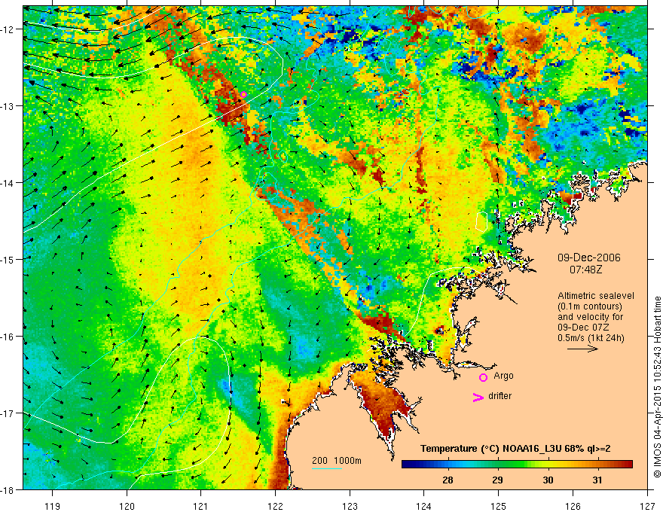Screen dimensions: 663x512
Task: Click the longitude label 127
Action: click(647, 506)
